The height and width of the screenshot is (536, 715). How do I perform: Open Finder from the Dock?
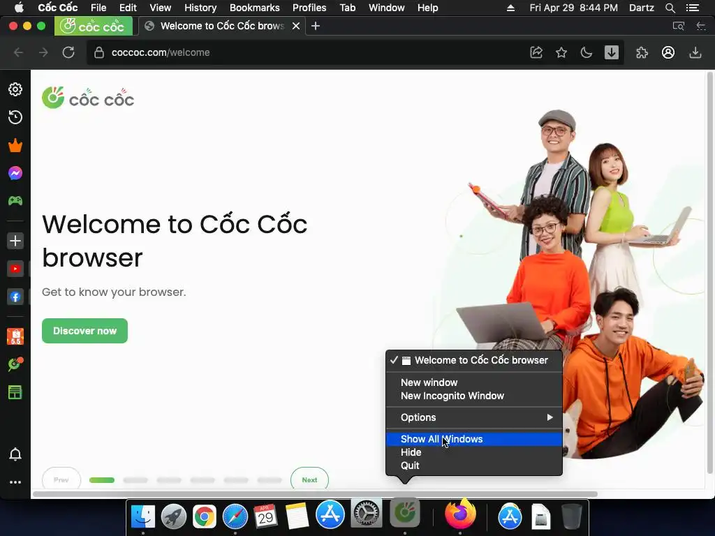(142, 516)
